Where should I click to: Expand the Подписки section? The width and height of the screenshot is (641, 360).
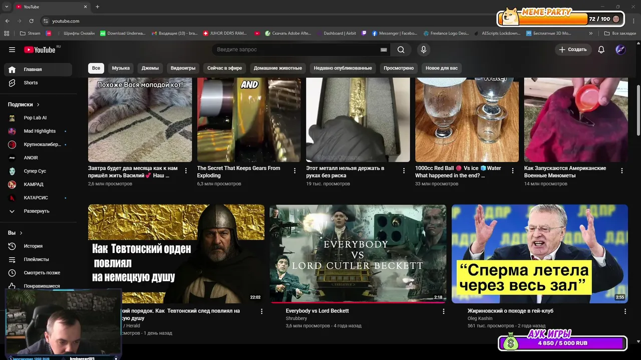(24, 104)
